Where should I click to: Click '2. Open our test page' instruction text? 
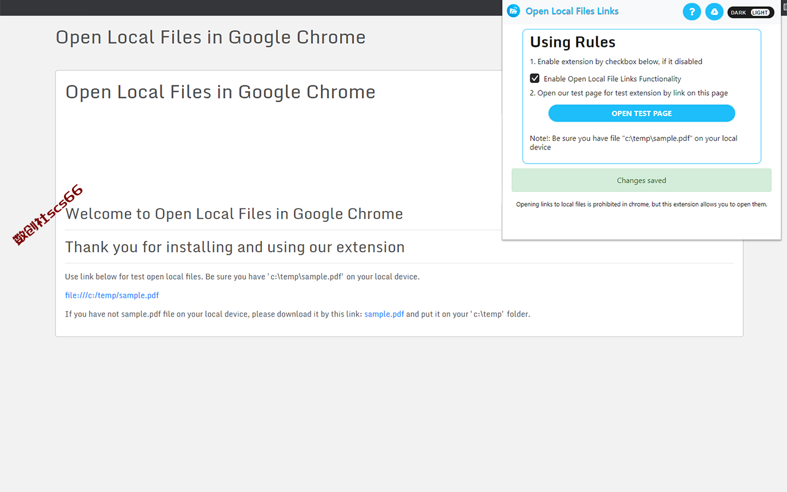(x=629, y=93)
